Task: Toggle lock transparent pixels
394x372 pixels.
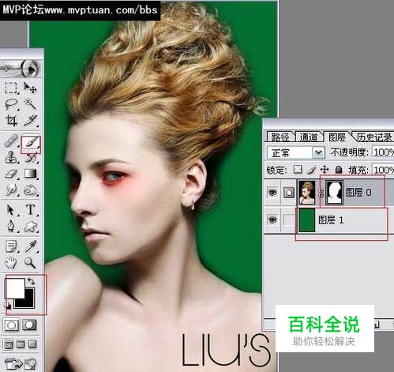Action: [x=298, y=170]
